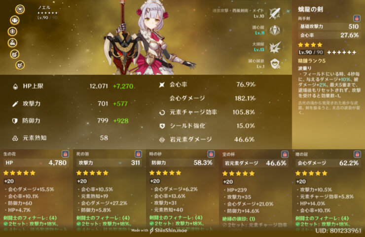The width and height of the screenshot is (365, 237).
Task: Toggle lock on the 生の花 flower artifact
Action: 66,154
